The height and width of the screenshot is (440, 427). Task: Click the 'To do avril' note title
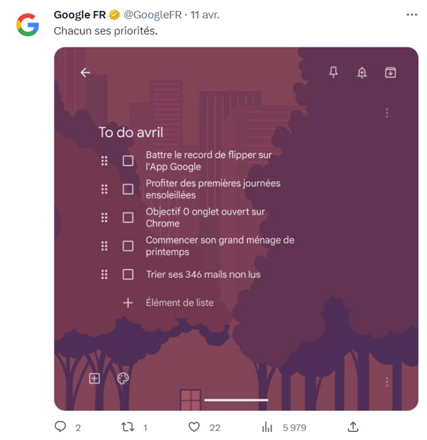pos(131,133)
